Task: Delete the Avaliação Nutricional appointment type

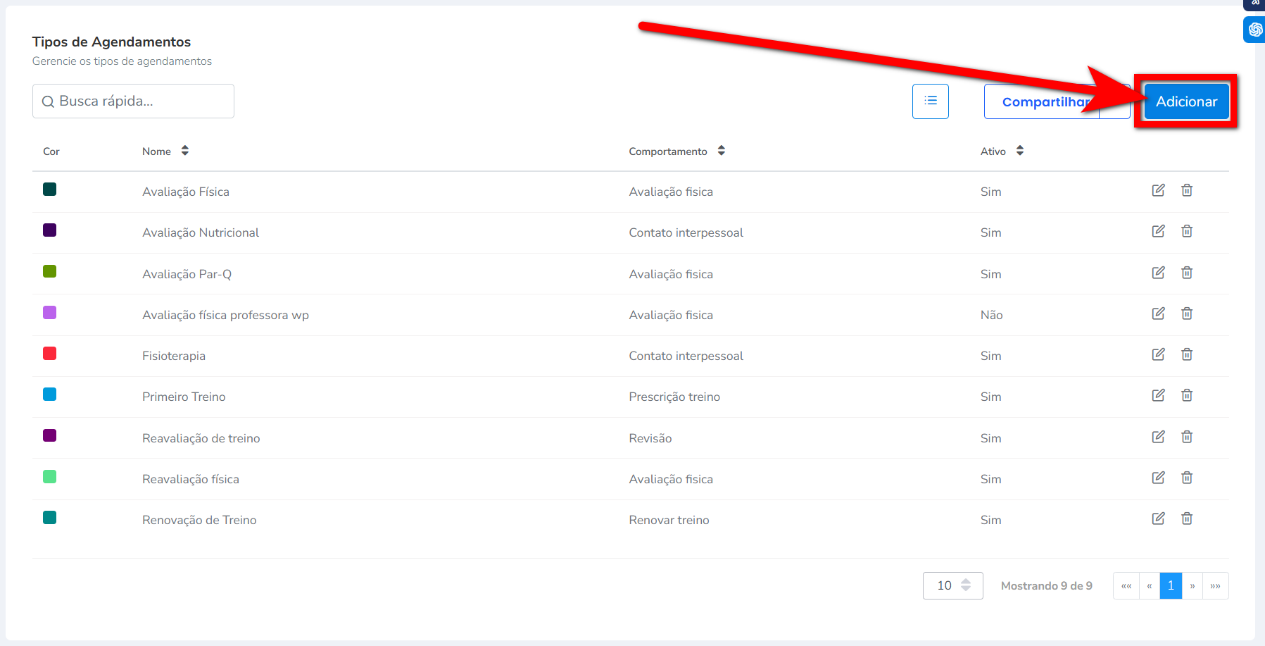Action: pos(1187,231)
